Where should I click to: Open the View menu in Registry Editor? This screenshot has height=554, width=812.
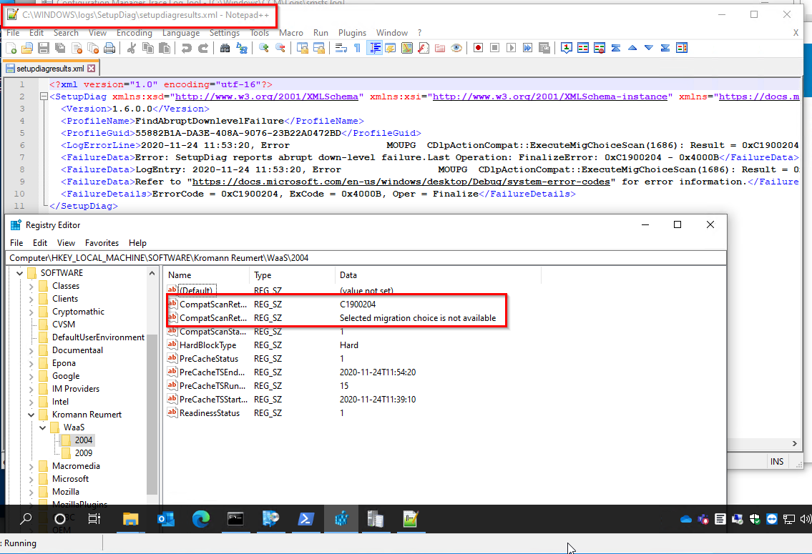point(66,243)
